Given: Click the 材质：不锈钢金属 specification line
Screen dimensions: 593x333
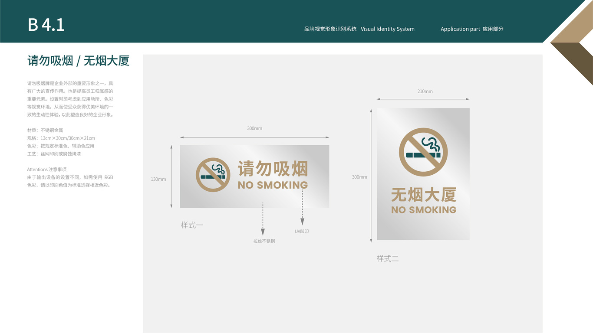Looking at the screenshot, I should click(x=45, y=130).
